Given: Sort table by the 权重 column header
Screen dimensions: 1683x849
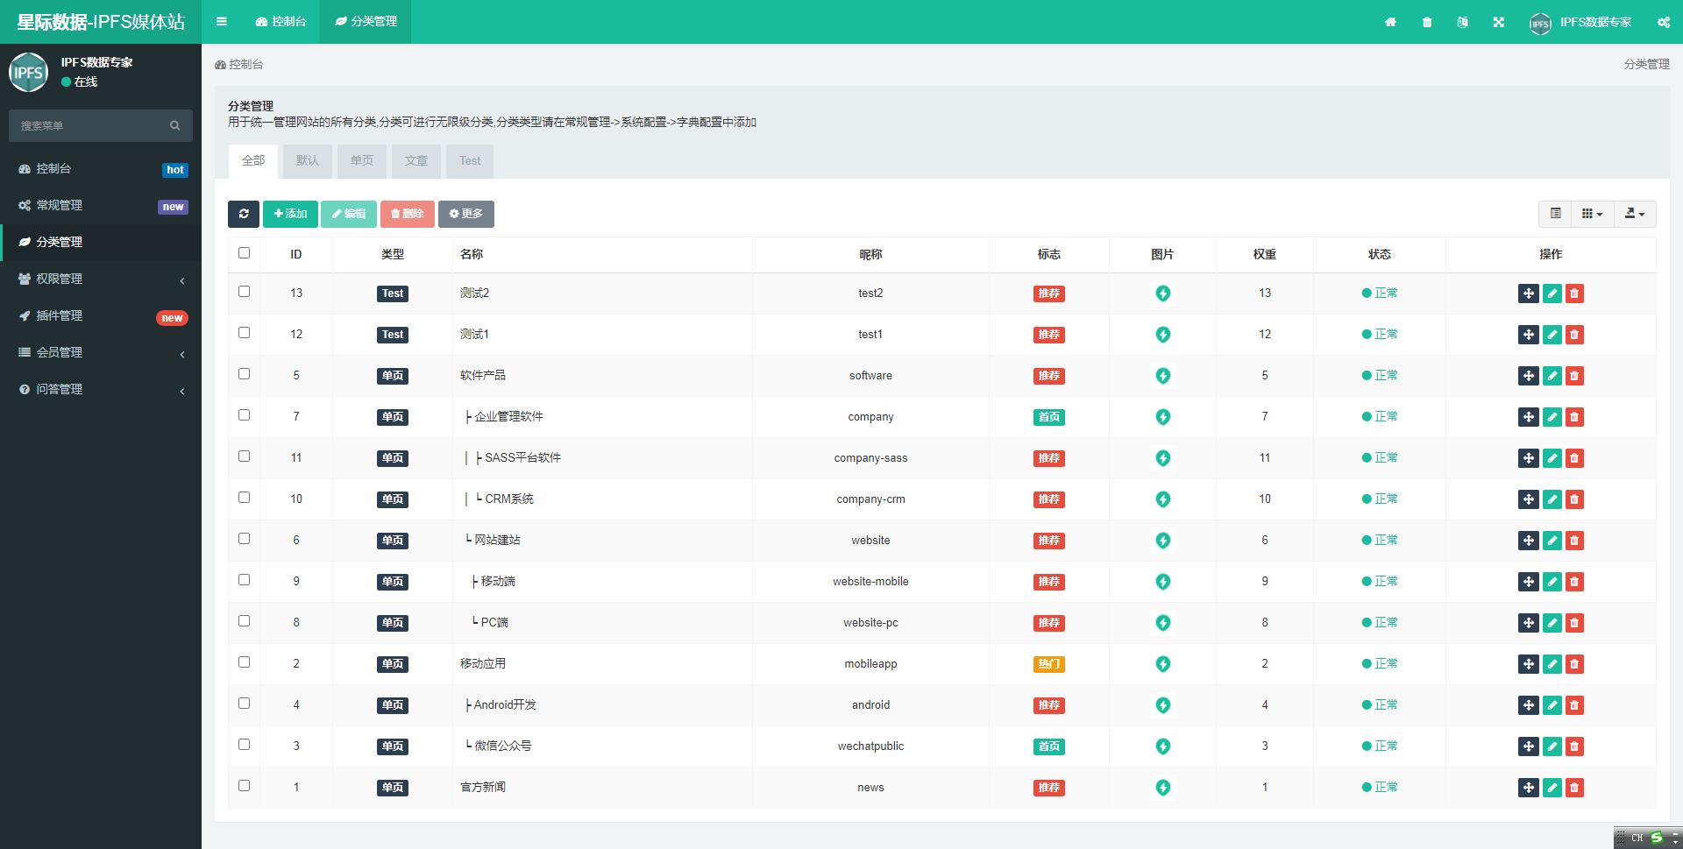Looking at the screenshot, I should point(1265,254).
